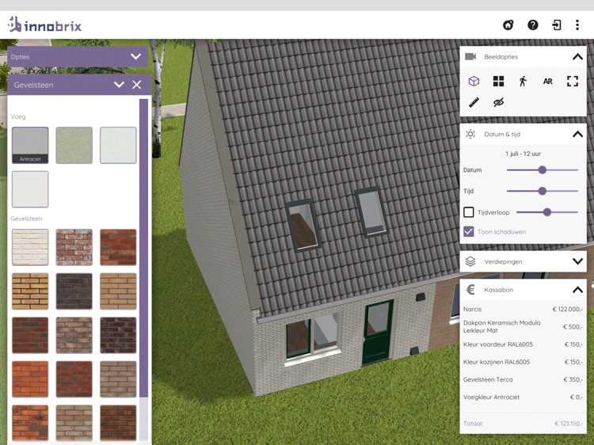This screenshot has width=594, height=445.
Task: Click the Datum & tijd header title
Action: pyautogui.click(x=502, y=134)
